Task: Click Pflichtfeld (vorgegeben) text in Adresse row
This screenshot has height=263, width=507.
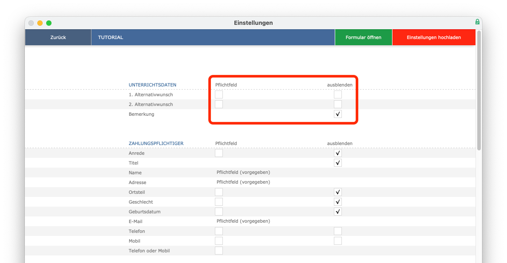Action: tap(243, 182)
